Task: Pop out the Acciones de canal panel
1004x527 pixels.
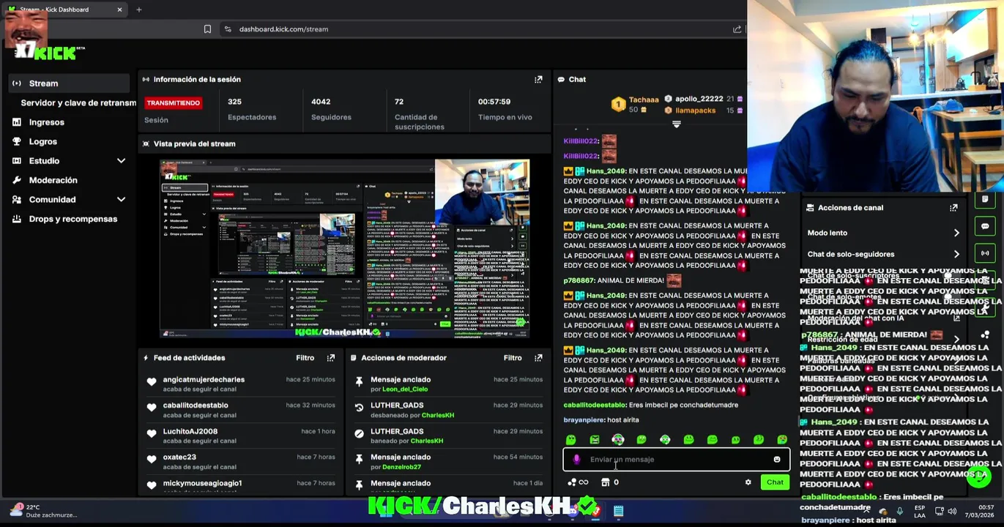Action: [x=953, y=208]
